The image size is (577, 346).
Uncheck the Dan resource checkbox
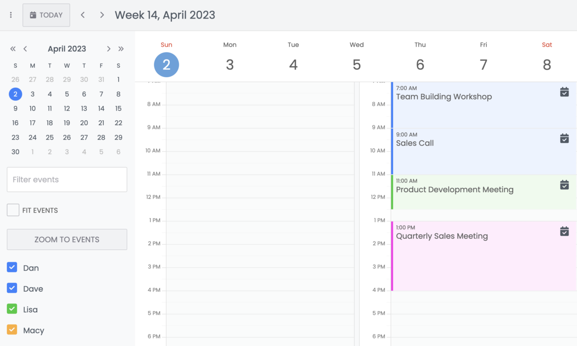click(x=12, y=267)
